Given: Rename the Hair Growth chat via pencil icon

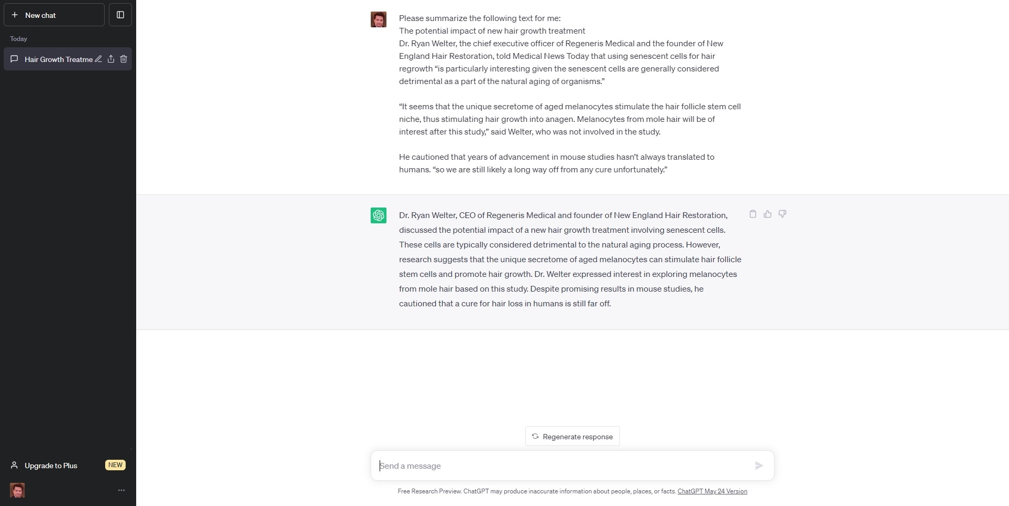Looking at the screenshot, I should 98,59.
